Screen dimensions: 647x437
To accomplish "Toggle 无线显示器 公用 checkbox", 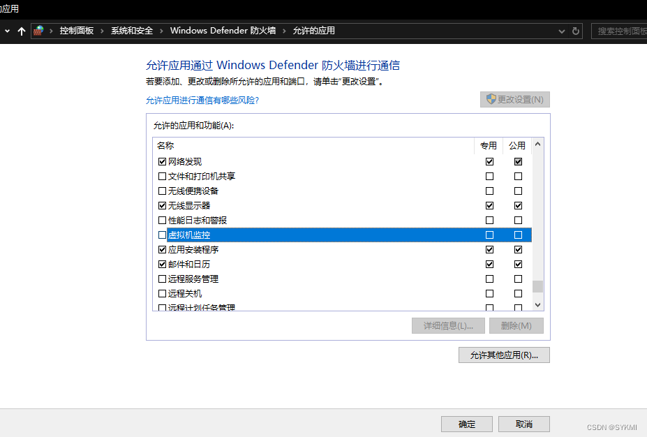I will [518, 205].
